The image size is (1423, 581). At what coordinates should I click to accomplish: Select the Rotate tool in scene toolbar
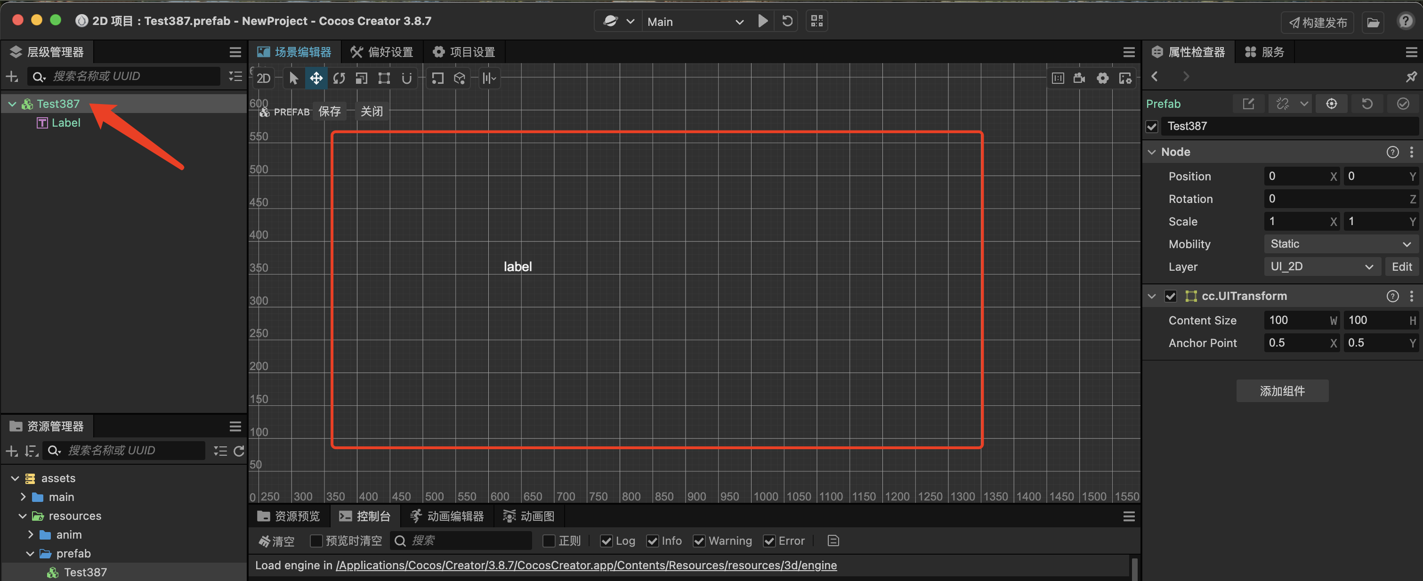[339, 79]
